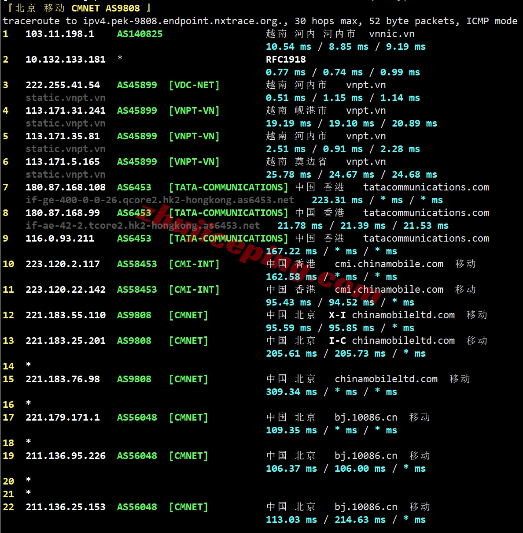Screen dimensions: 523x533
Task: Select static.vnpt.vn under hop 6
Action: [66, 175]
